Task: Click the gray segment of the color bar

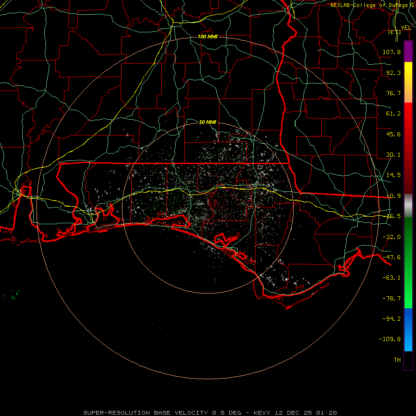Action: pyautogui.click(x=408, y=206)
